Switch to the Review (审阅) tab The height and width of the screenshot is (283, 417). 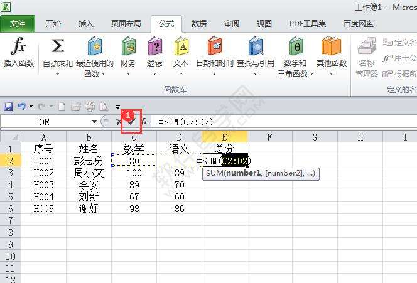[232, 24]
